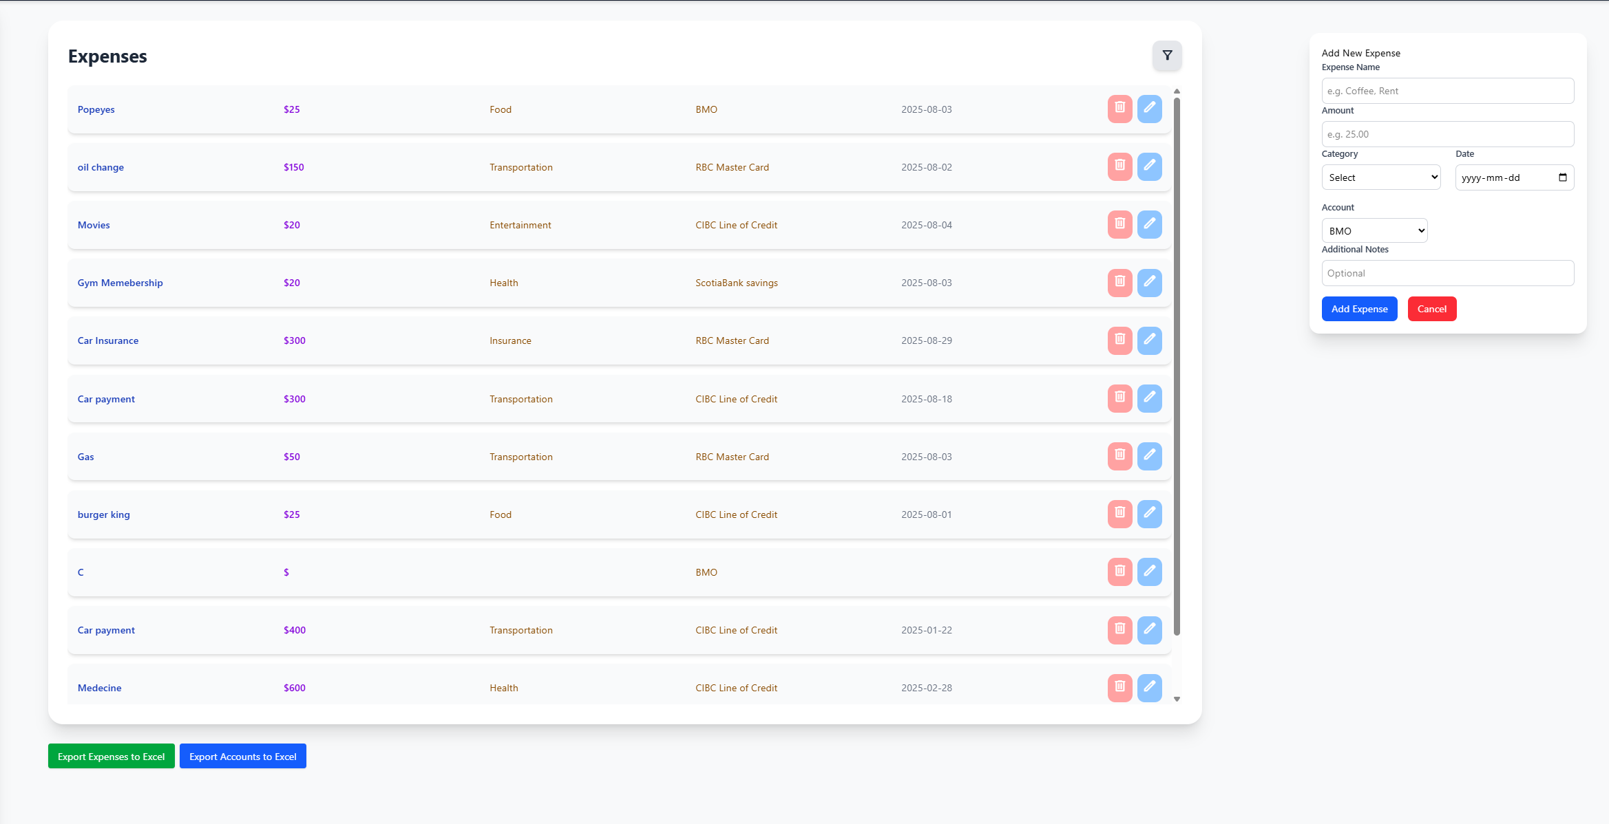Viewport: 1609px width, 824px height.
Task: Open the expense filter panel
Action: (x=1167, y=56)
